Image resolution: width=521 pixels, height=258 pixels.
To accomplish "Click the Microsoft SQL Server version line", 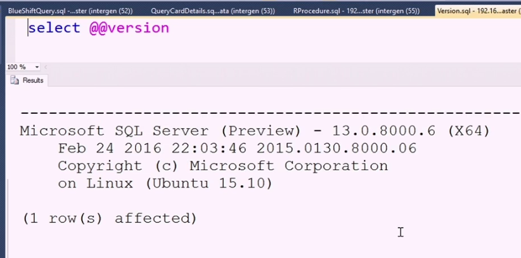I will point(254,131).
